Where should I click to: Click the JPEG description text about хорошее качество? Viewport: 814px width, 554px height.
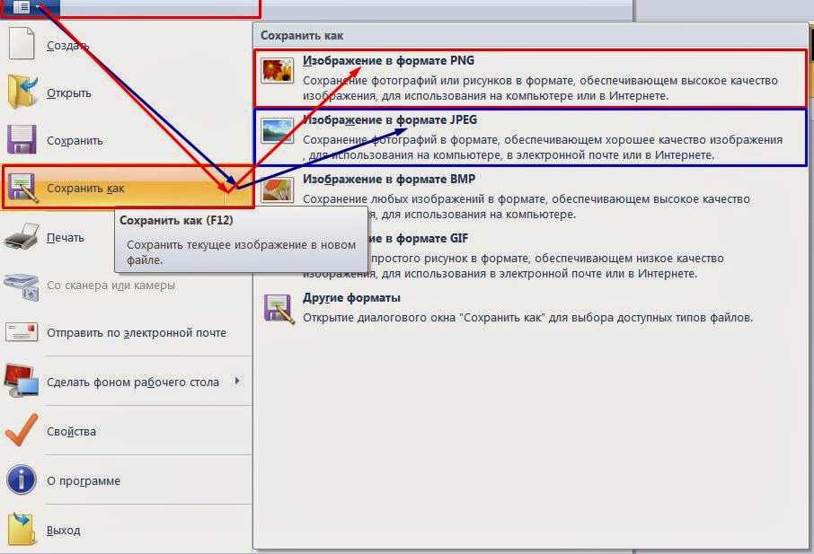[x=543, y=147]
